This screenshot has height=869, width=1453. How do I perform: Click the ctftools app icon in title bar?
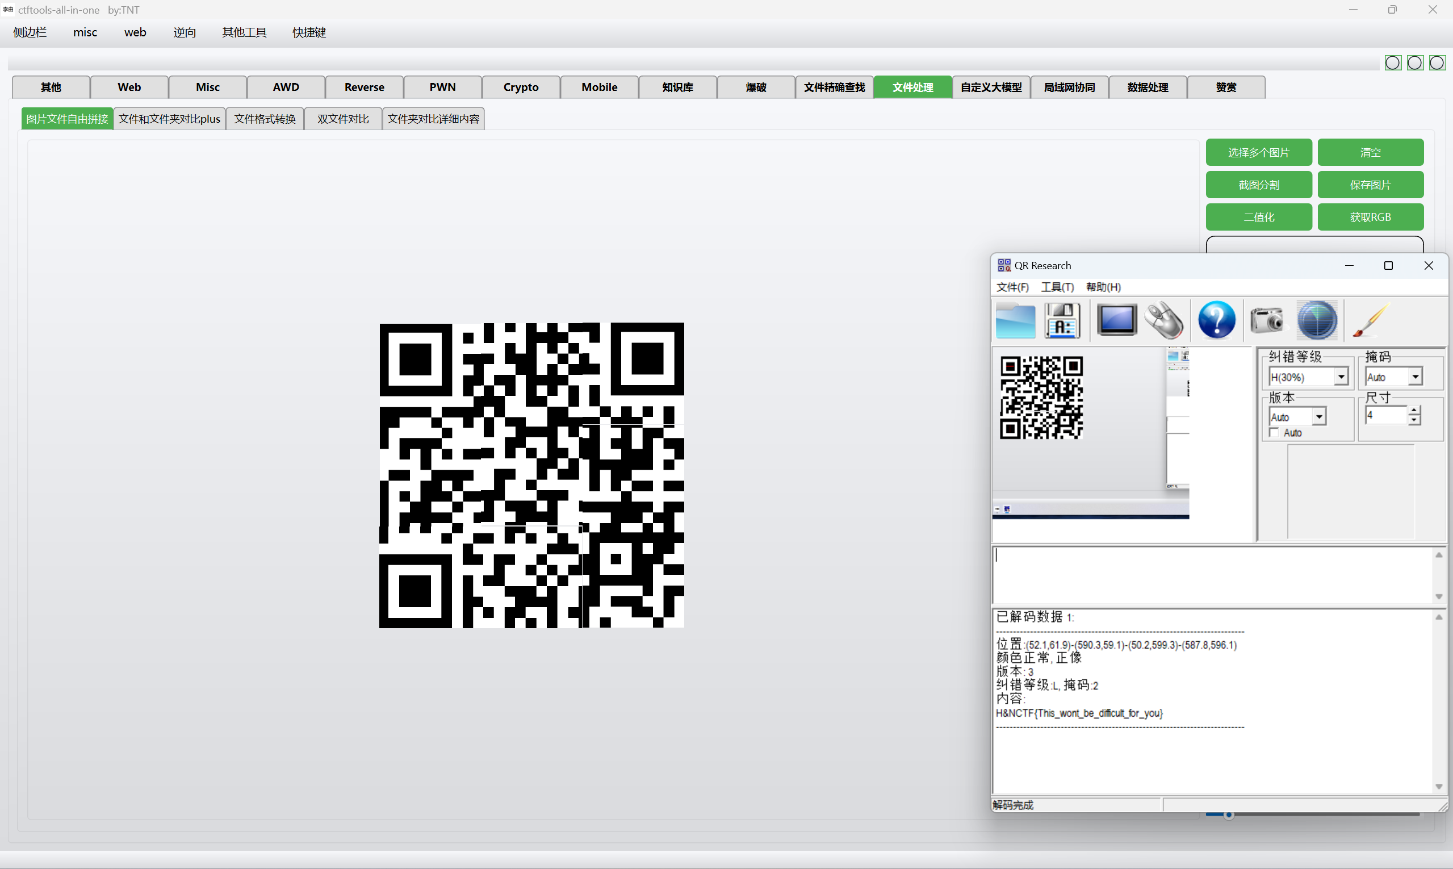pyautogui.click(x=7, y=9)
